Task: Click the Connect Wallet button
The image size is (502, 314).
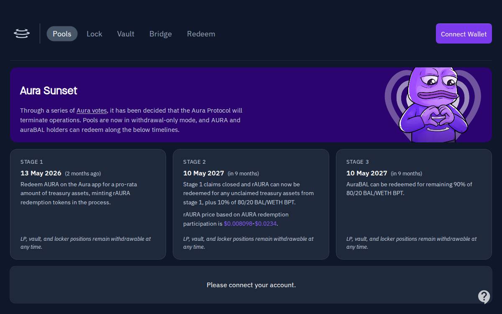Action: [x=464, y=33]
